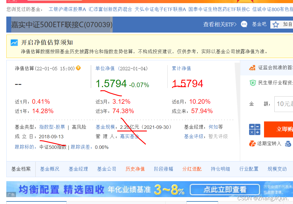Screen dimensions: 293x204
Task: Open the calculator icon beside purchase button
Action: 255,129
